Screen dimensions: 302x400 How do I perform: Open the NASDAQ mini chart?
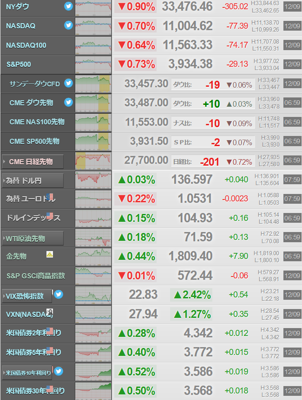click(x=93, y=26)
